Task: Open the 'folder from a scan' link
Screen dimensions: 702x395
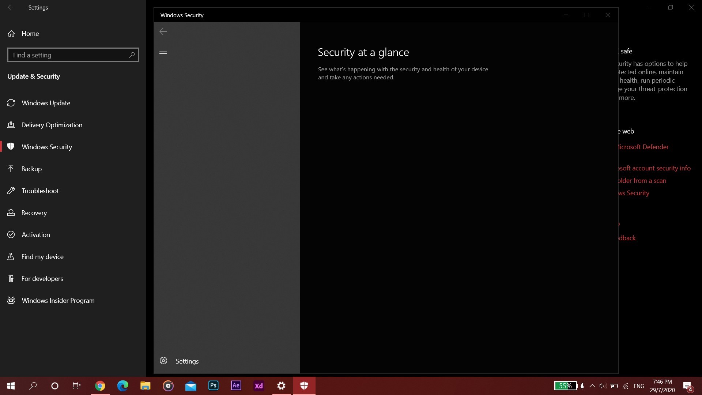Action: pos(642,181)
